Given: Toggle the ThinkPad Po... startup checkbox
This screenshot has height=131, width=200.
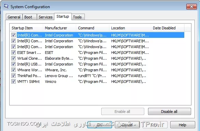Looking at the screenshot, I should click(x=13, y=76).
